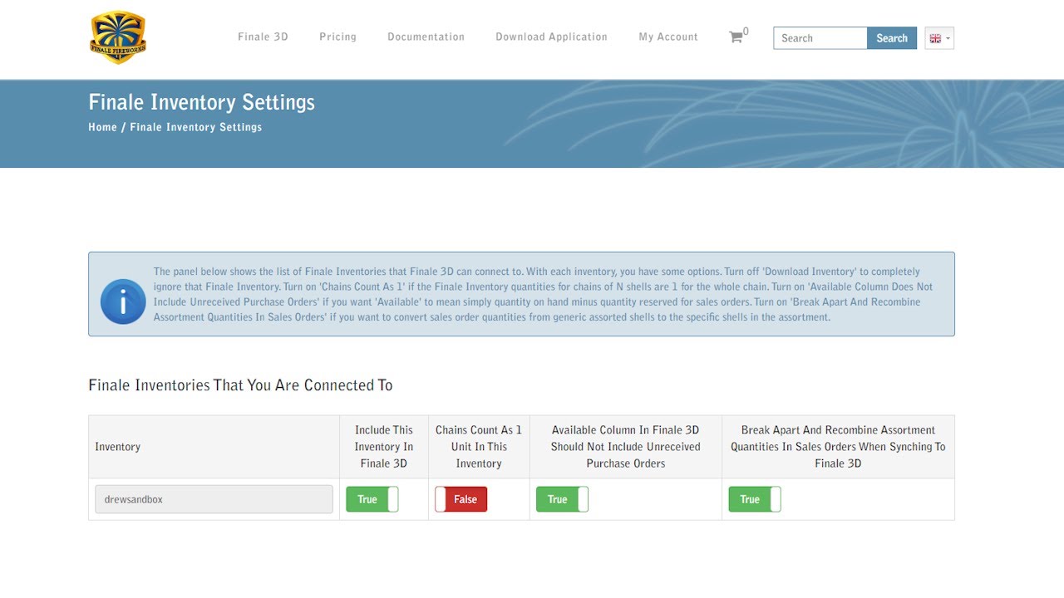Open the Documentation menu item
The image size is (1064, 598).
(x=426, y=37)
